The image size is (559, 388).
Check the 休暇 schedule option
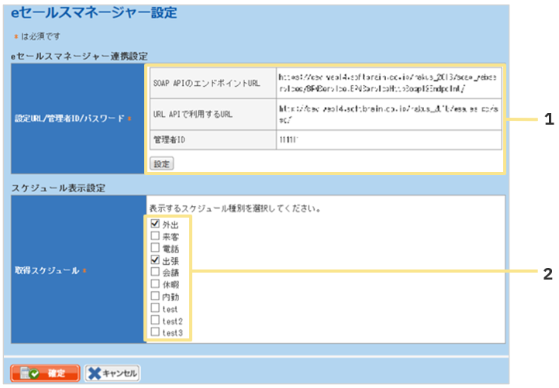point(156,285)
